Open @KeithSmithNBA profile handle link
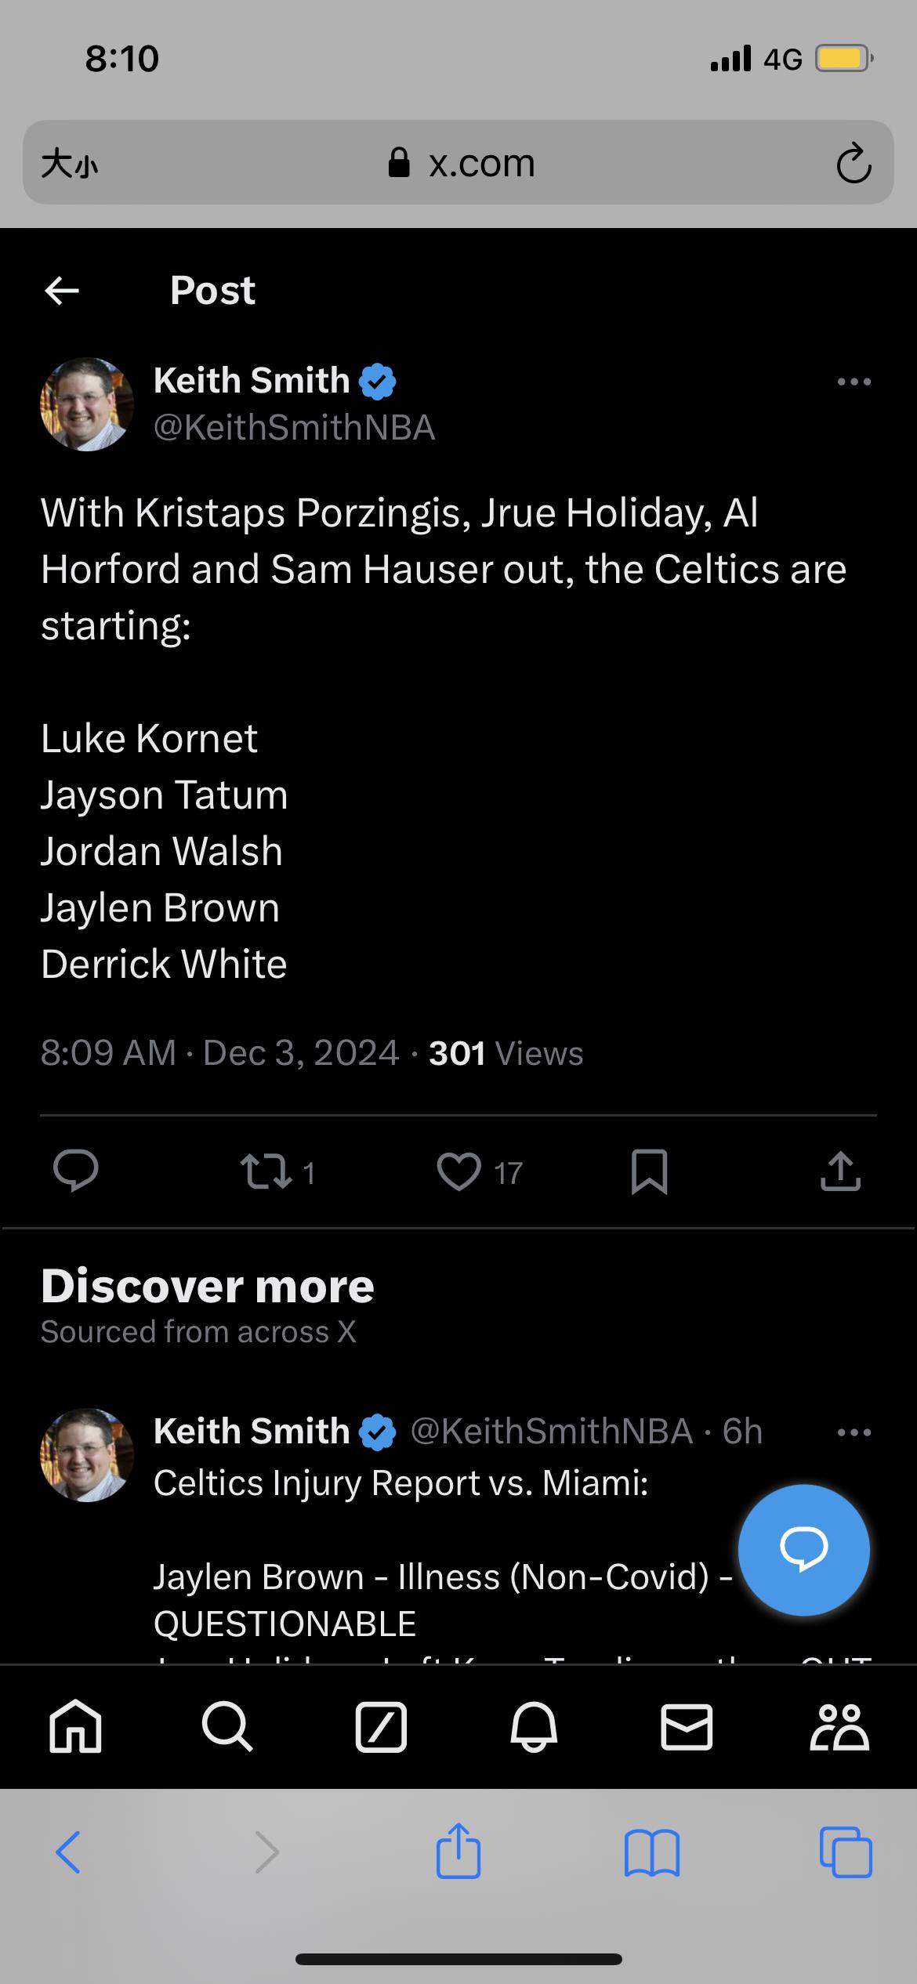 pos(294,427)
